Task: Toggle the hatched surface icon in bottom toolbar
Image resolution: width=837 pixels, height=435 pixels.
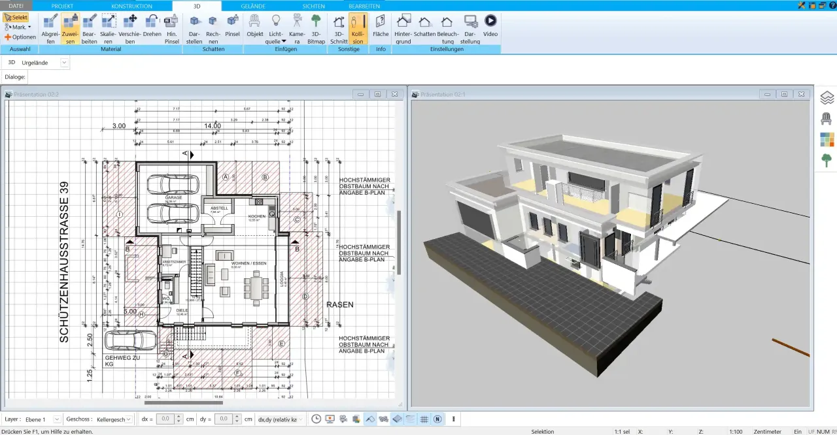Action: (x=384, y=419)
